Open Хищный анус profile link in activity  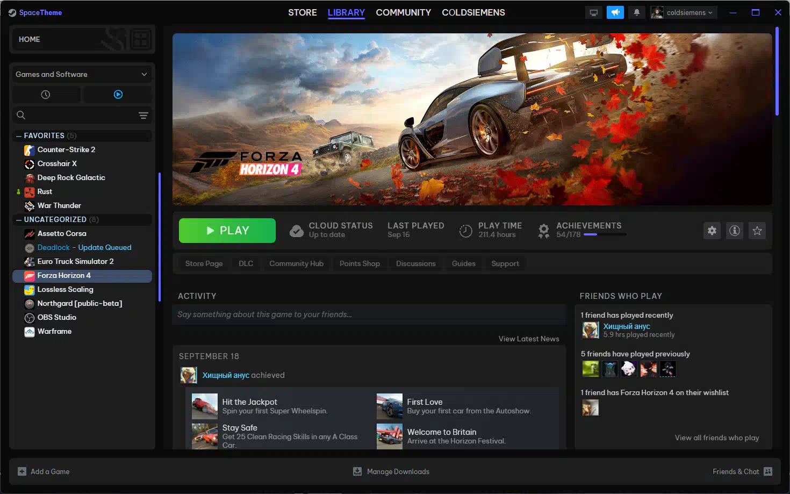coord(226,375)
